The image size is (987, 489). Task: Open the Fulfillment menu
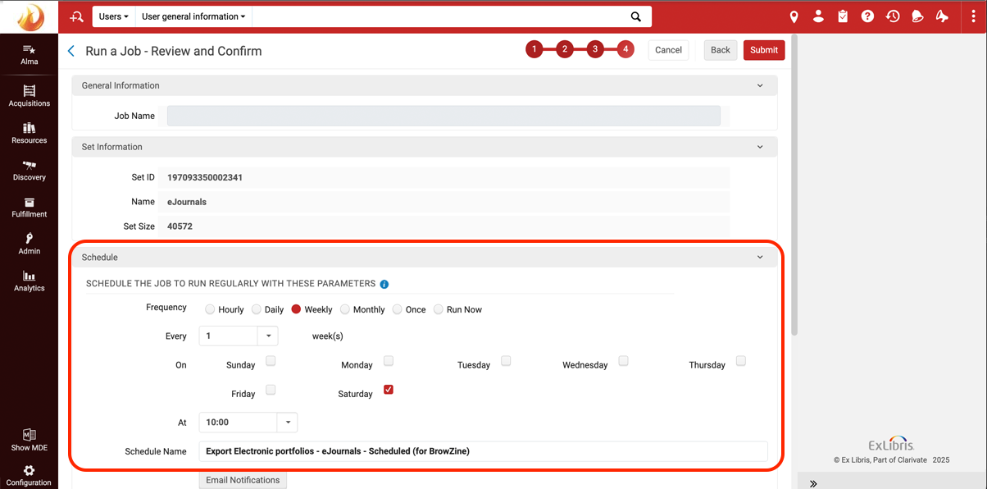(30, 207)
